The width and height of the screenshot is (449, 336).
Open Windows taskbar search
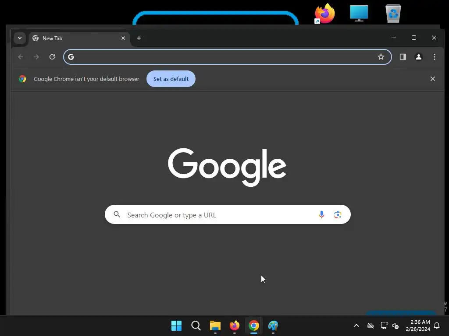coord(196,325)
